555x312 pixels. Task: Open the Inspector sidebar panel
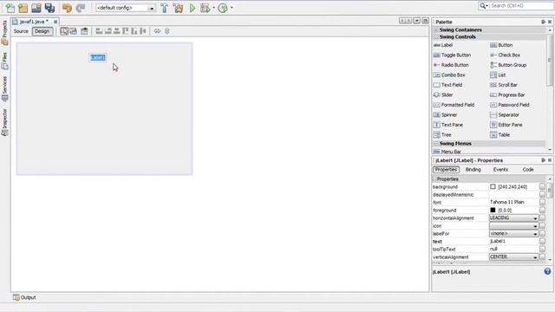[x=4, y=122]
